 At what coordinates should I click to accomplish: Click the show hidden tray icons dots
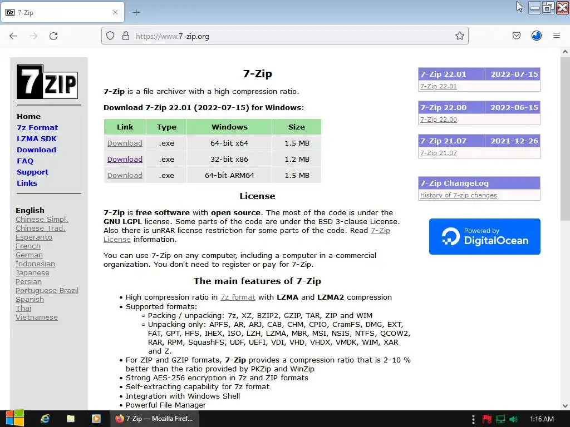[473, 419]
